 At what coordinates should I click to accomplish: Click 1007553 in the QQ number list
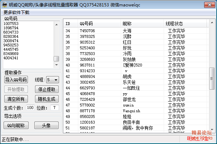pyautogui.click(x=11, y=24)
